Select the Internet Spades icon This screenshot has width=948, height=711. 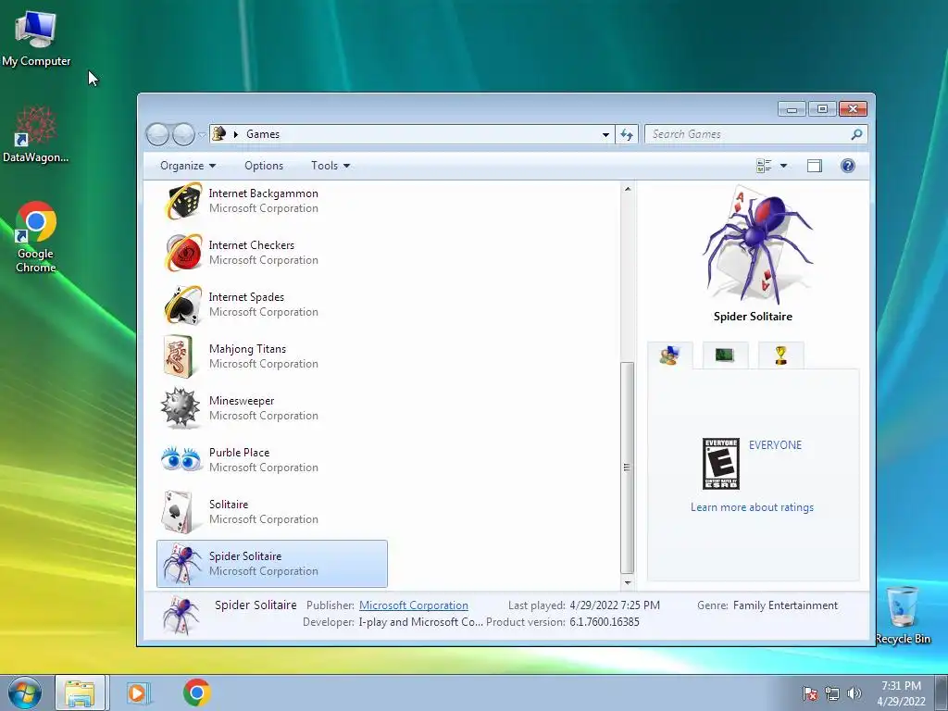[x=183, y=305]
